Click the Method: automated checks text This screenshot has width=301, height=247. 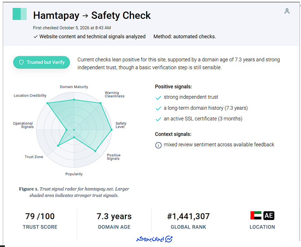pos(185,37)
